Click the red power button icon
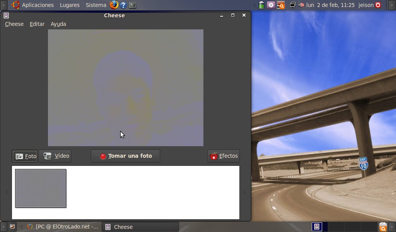Viewport: 396px width, 232px height. pos(378,5)
